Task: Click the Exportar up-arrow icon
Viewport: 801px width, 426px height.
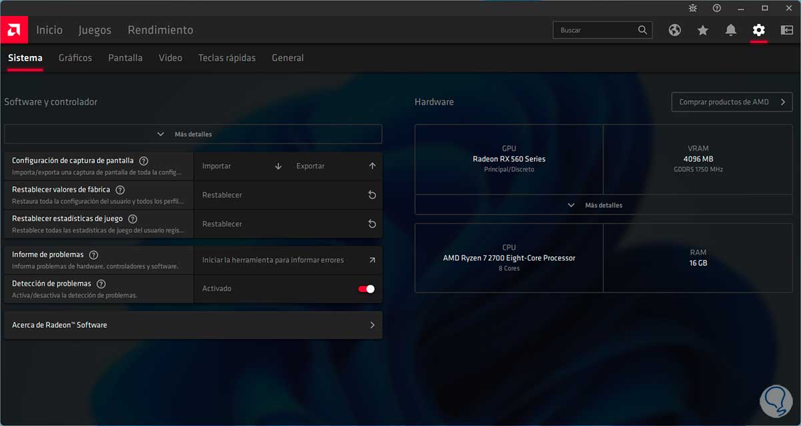Action: [x=372, y=166]
